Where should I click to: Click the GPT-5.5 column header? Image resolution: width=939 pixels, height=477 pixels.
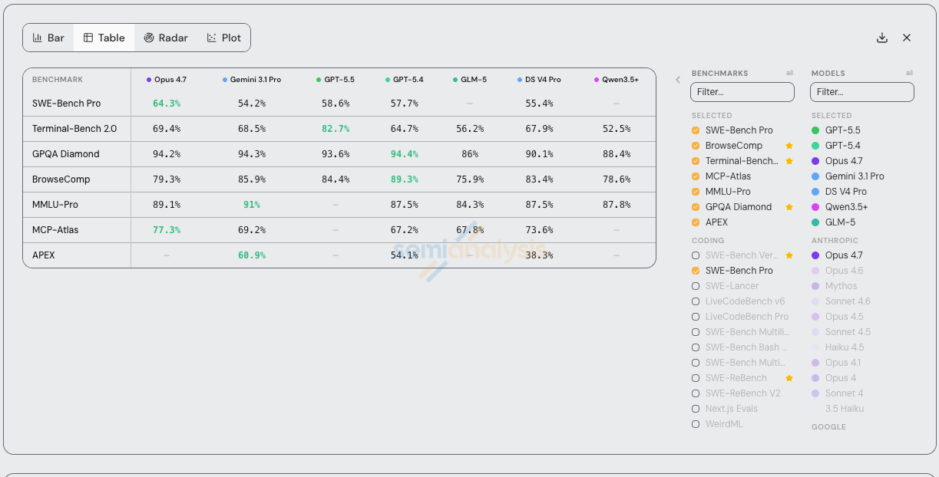(x=336, y=80)
